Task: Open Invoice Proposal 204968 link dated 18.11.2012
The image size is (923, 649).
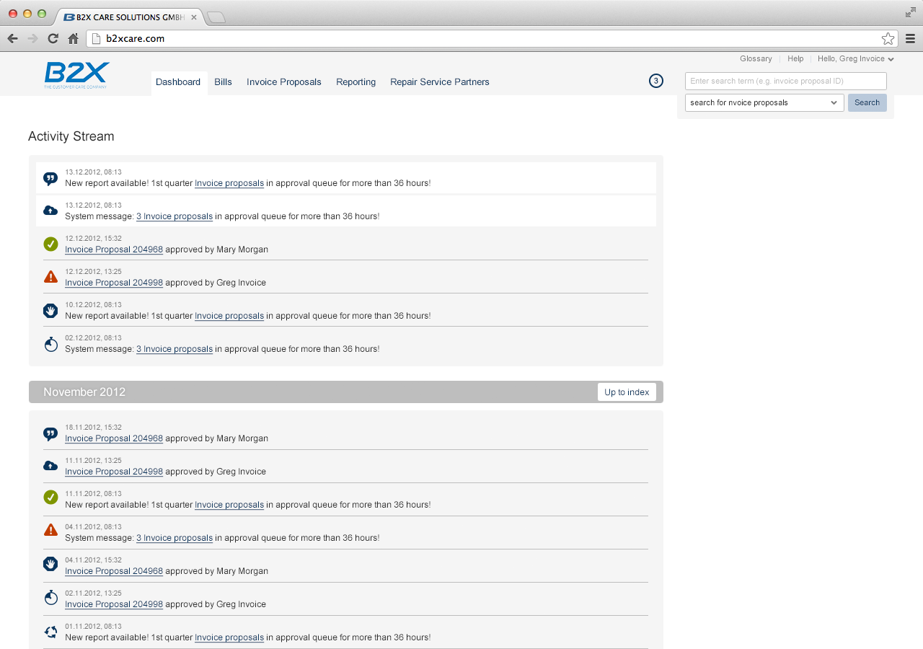Action: (114, 438)
